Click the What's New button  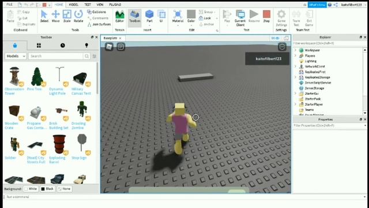point(317,5)
